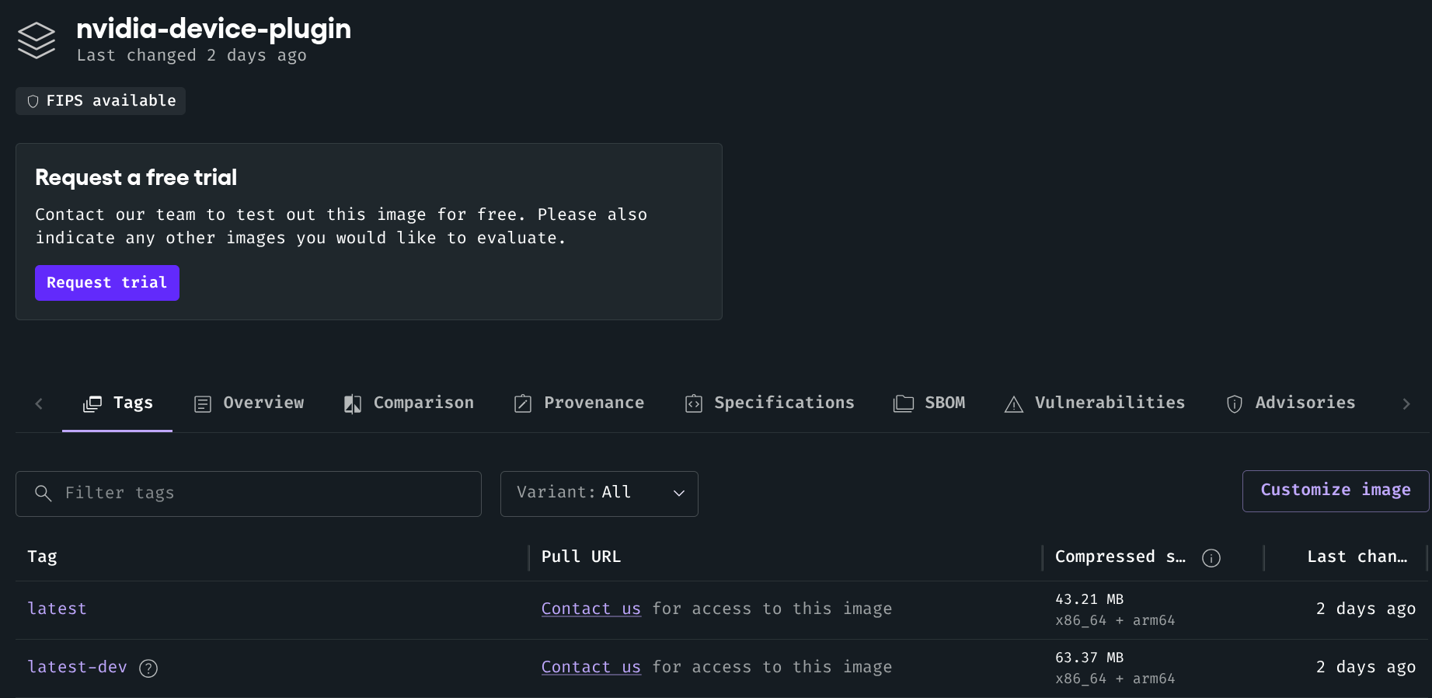Click the stacked layers image icon

pyautogui.click(x=37, y=40)
